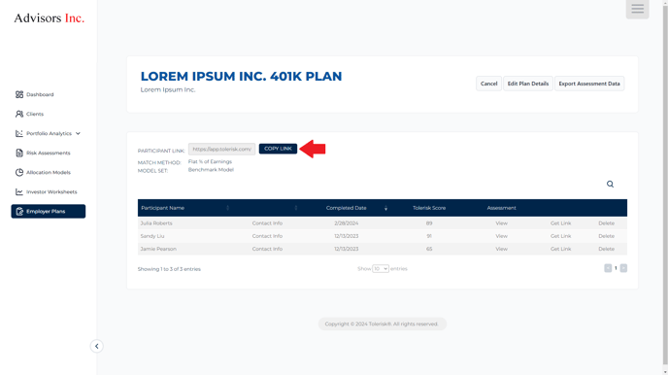Click Julia Roberts' score 89
668x375 pixels.
(429, 222)
